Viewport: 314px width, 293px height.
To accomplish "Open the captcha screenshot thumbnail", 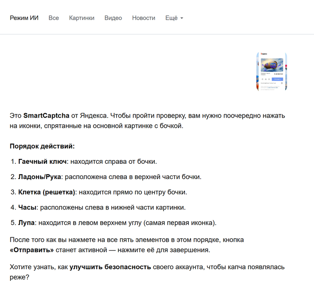I will (x=271, y=72).
